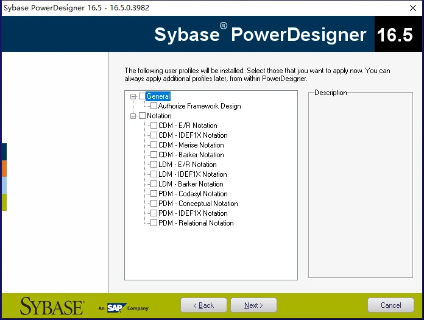
Task: Check CDM - E/R Notation
Action: click(154, 125)
